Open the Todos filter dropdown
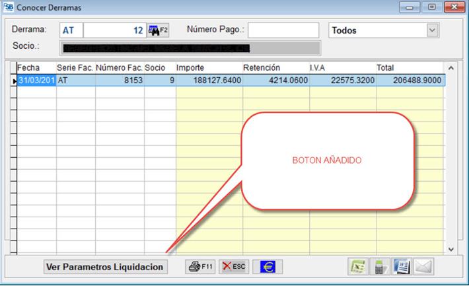The image size is (469, 286). pyautogui.click(x=432, y=30)
